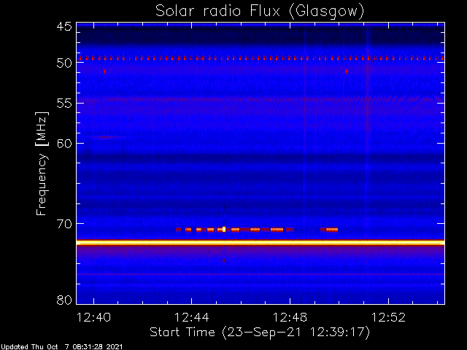Click the '12:48' time axis label
This screenshot has width=467, height=350.
coord(290,317)
